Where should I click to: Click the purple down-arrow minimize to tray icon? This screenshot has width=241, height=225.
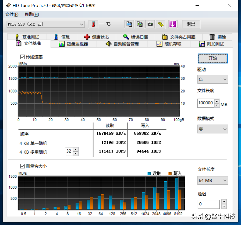pyautogui.click(x=173, y=24)
